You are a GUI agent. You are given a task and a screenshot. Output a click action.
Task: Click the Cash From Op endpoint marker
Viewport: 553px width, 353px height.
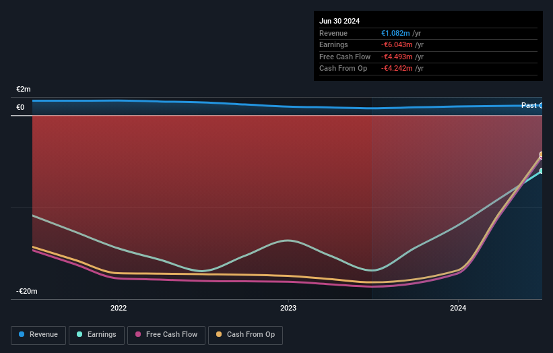tap(542, 154)
